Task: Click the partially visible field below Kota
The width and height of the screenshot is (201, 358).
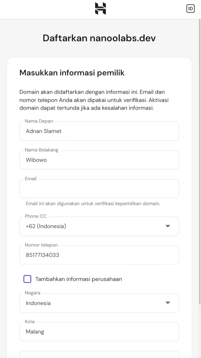Action: (x=99, y=354)
